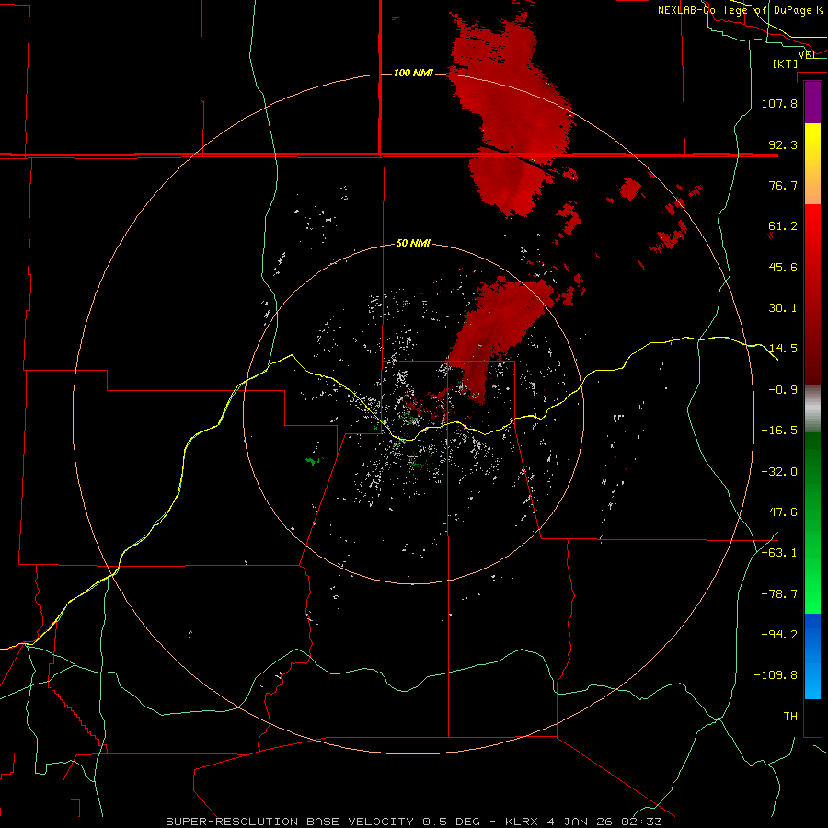The width and height of the screenshot is (828, 828).
Task: Click the 14.5 value on the velocity scale
Action: tap(783, 349)
